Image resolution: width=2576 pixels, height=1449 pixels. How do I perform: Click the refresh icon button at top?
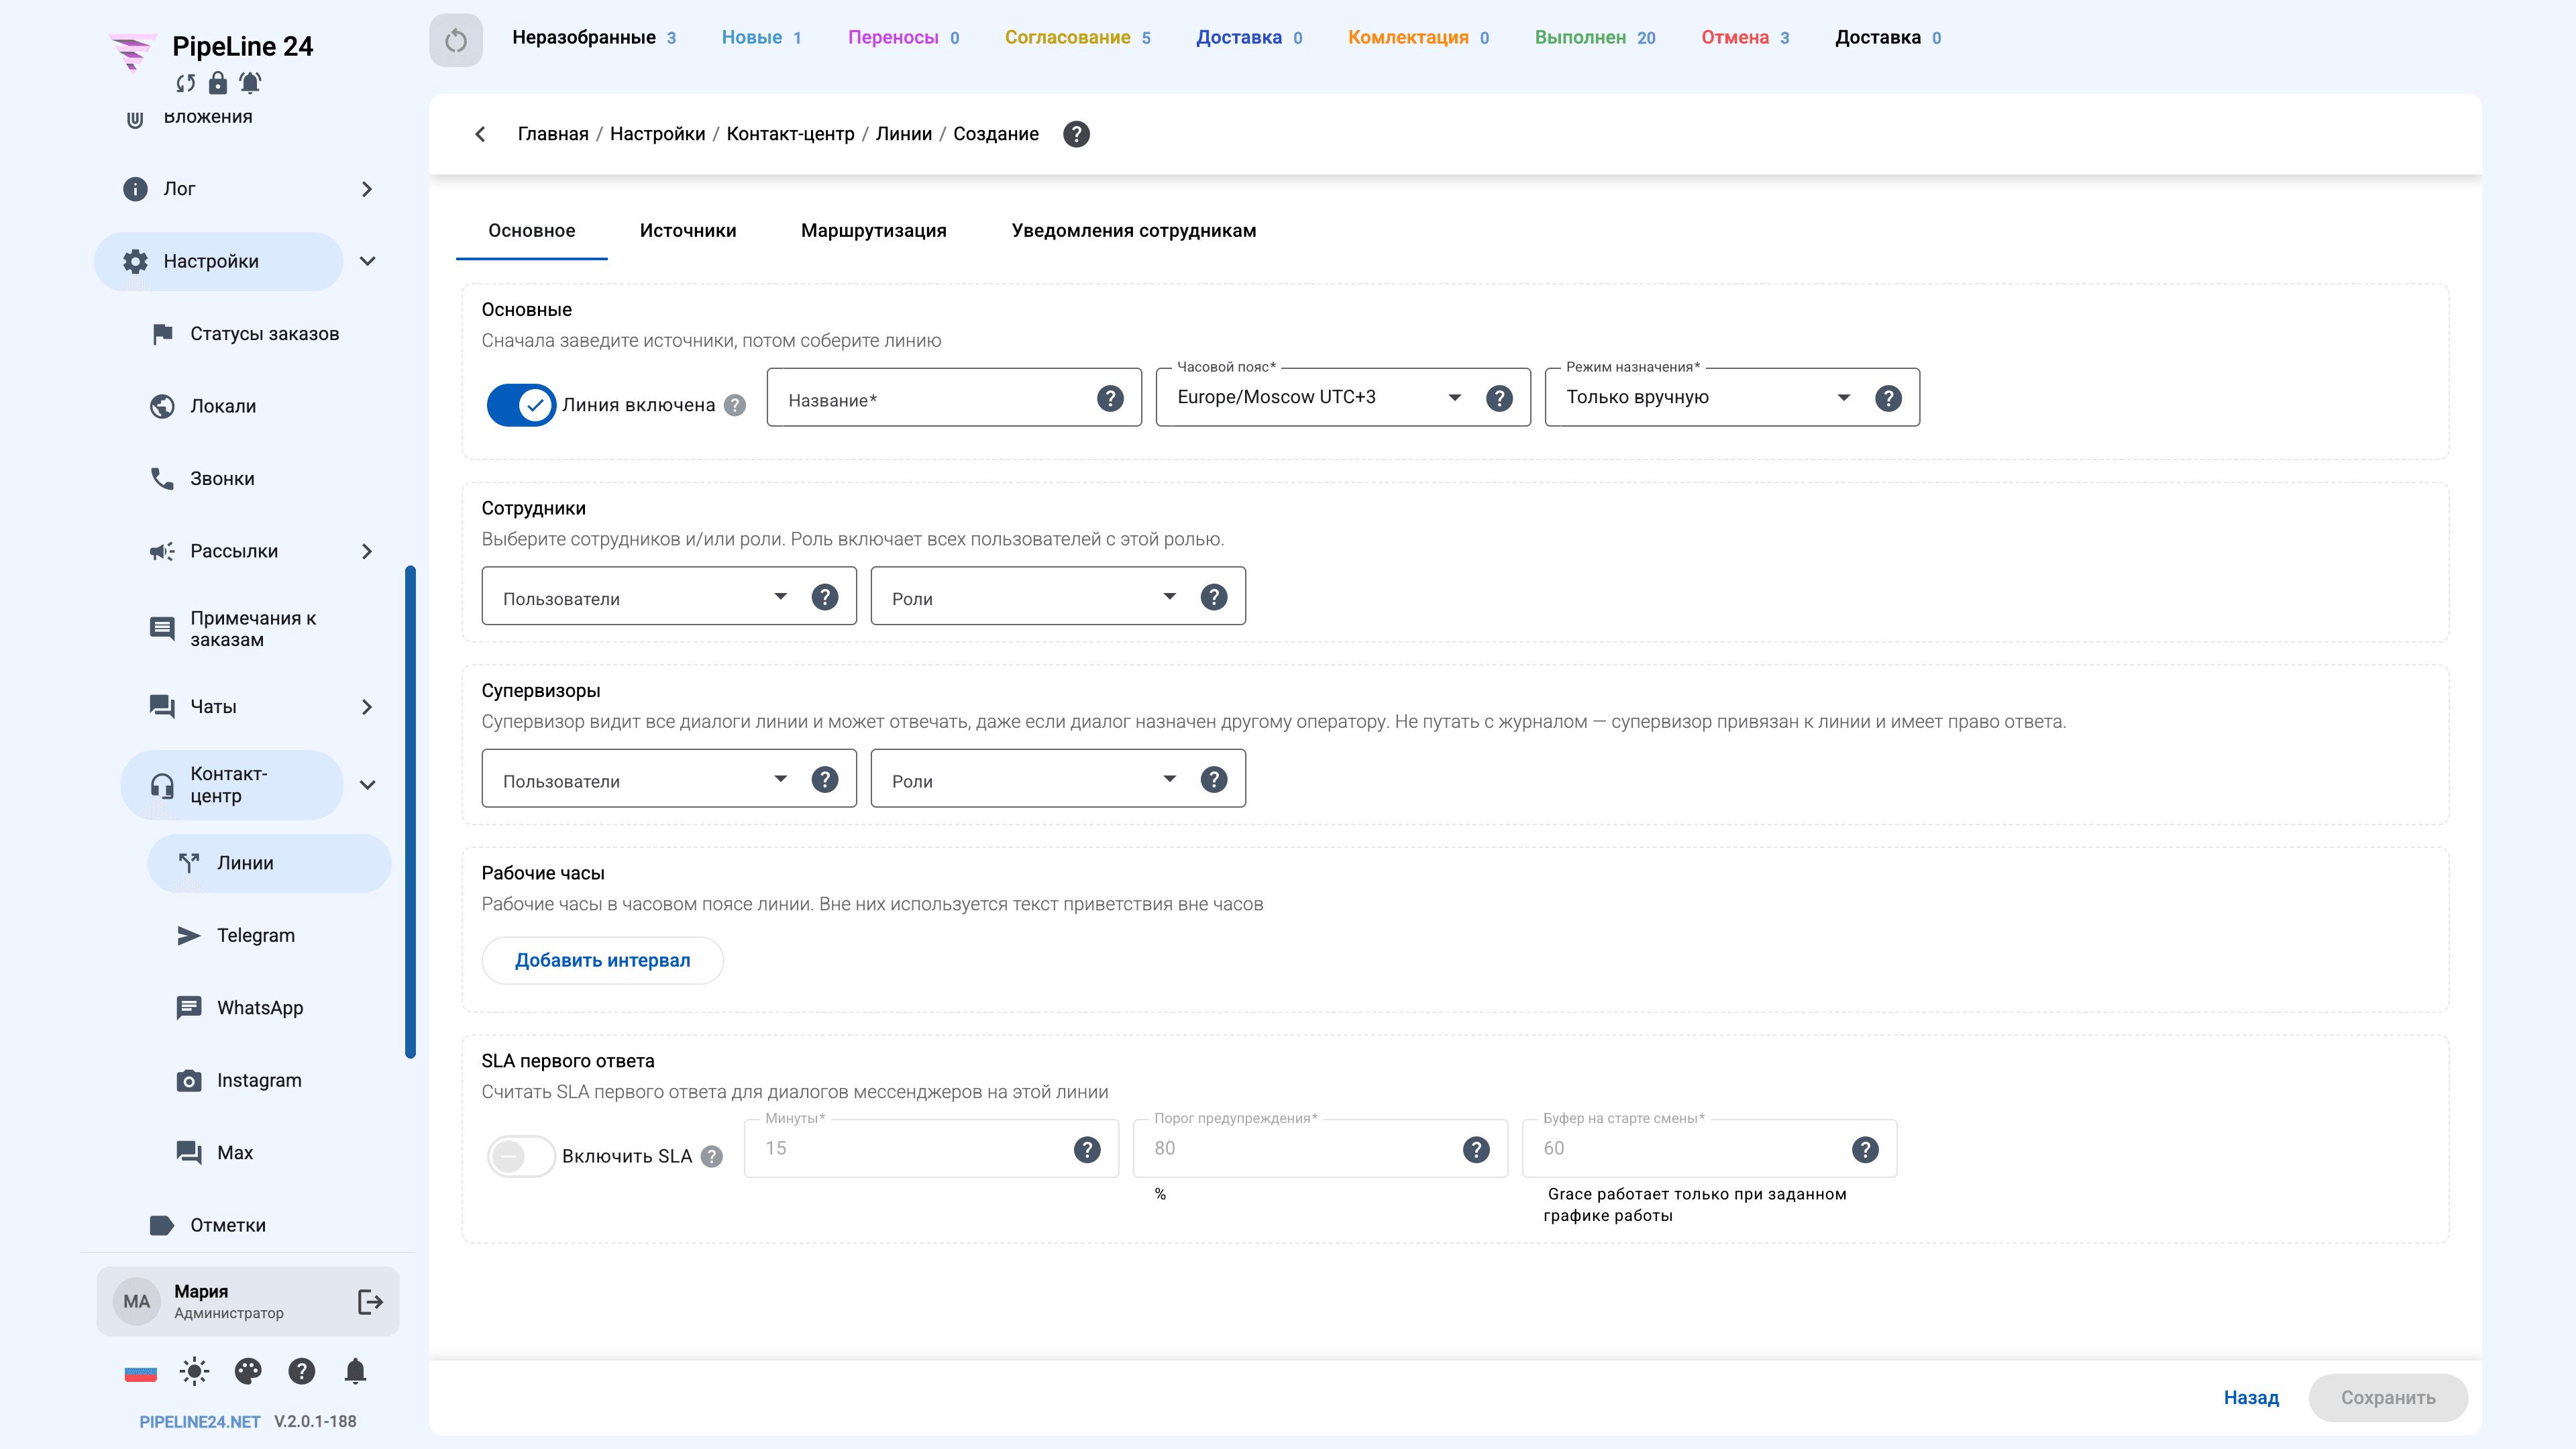(x=456, y=40)
